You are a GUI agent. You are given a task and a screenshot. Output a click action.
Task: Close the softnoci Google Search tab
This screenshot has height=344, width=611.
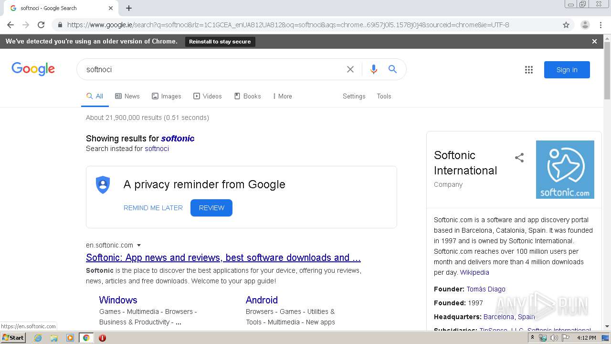111,8
